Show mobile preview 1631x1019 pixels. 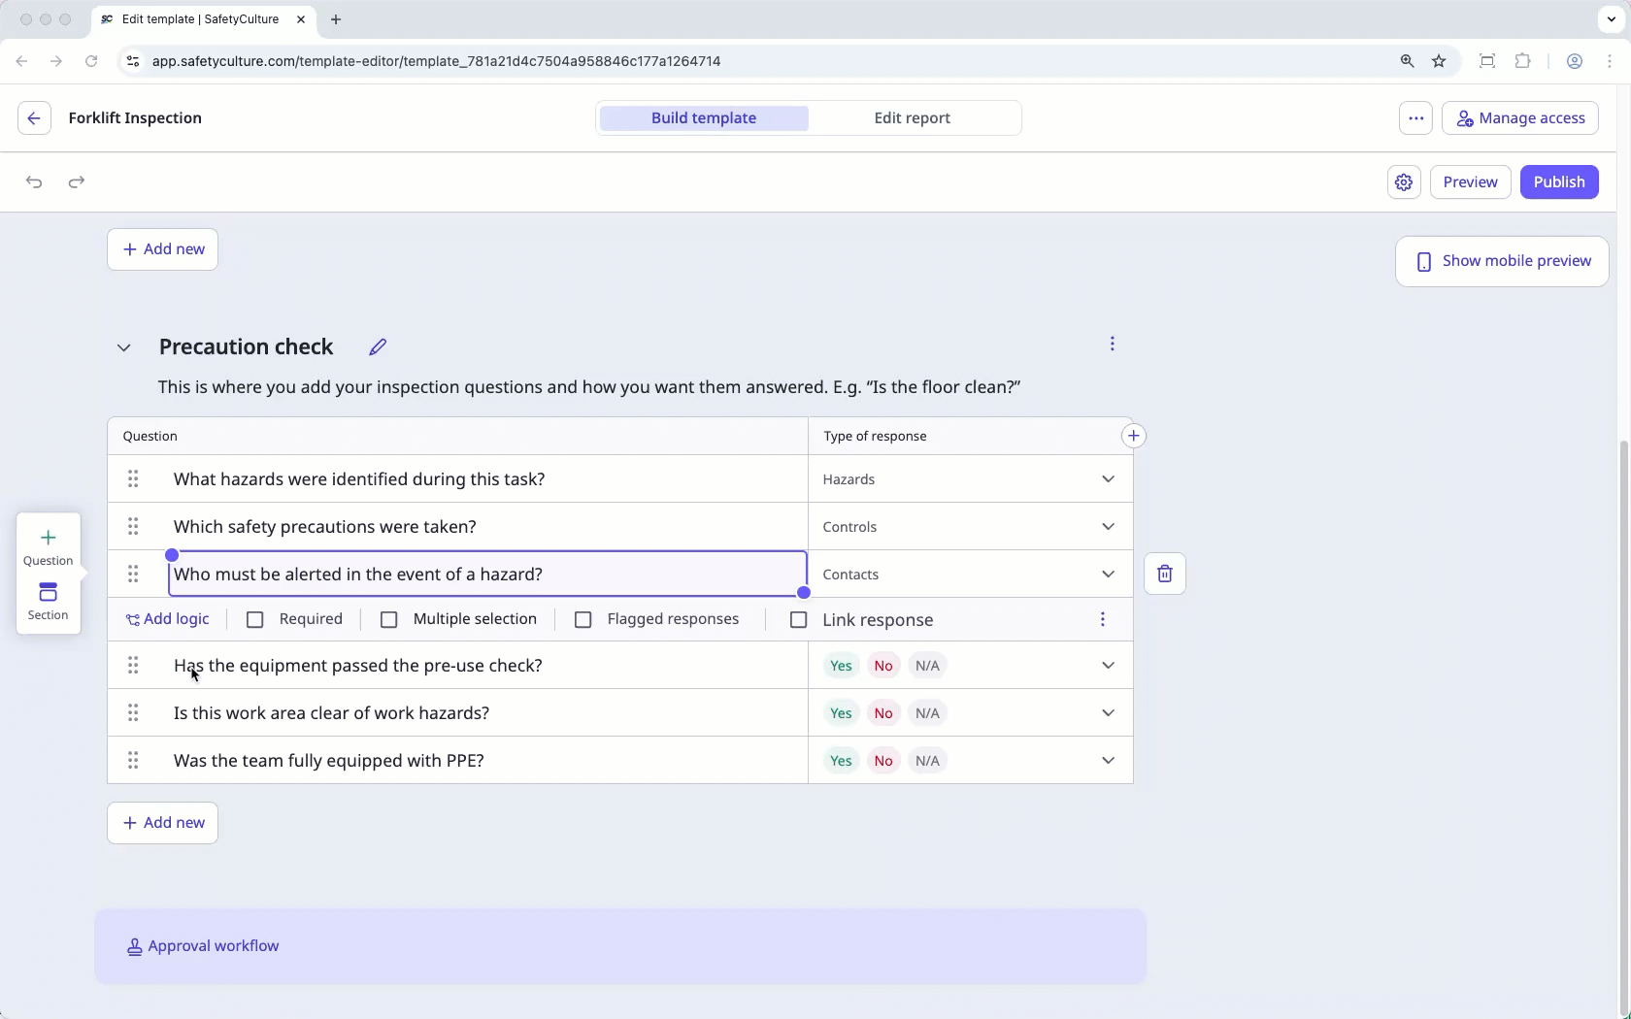click(1502, 261)
